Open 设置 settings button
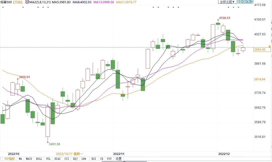 coord(118,159)
